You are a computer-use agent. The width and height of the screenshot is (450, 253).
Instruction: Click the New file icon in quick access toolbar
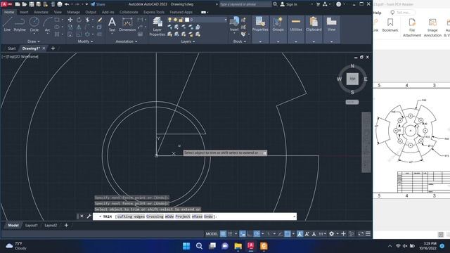pyautogui.click(x=18, y=4)
